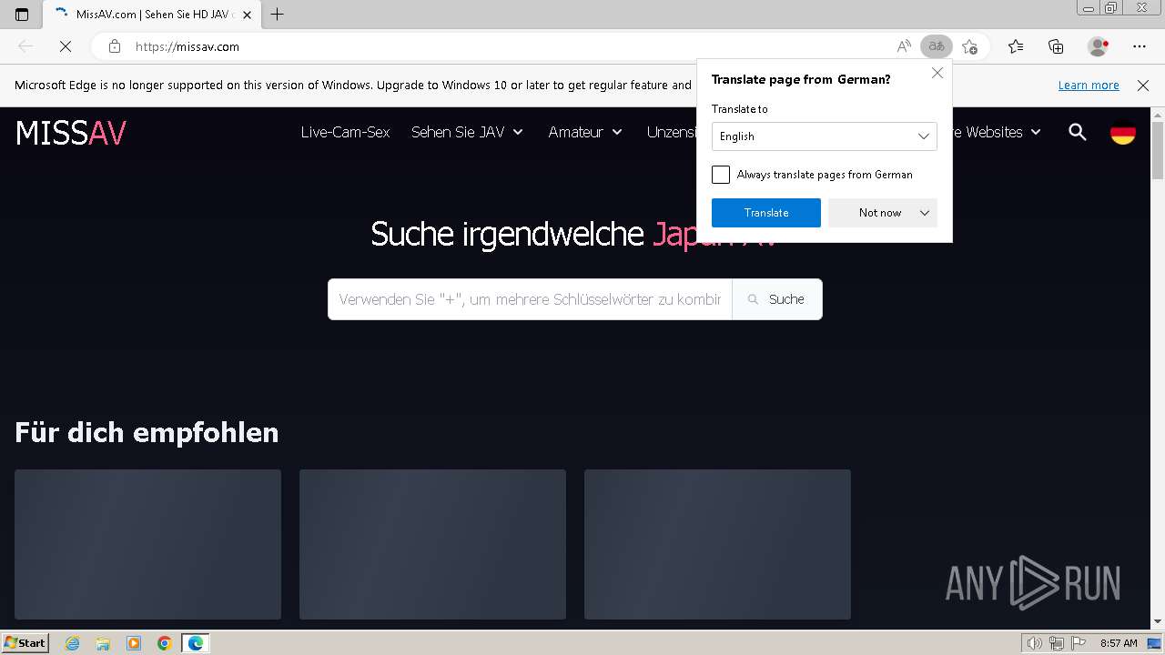Click the Action Center flag icon

pyautogui.click(x=1078, y=643)
